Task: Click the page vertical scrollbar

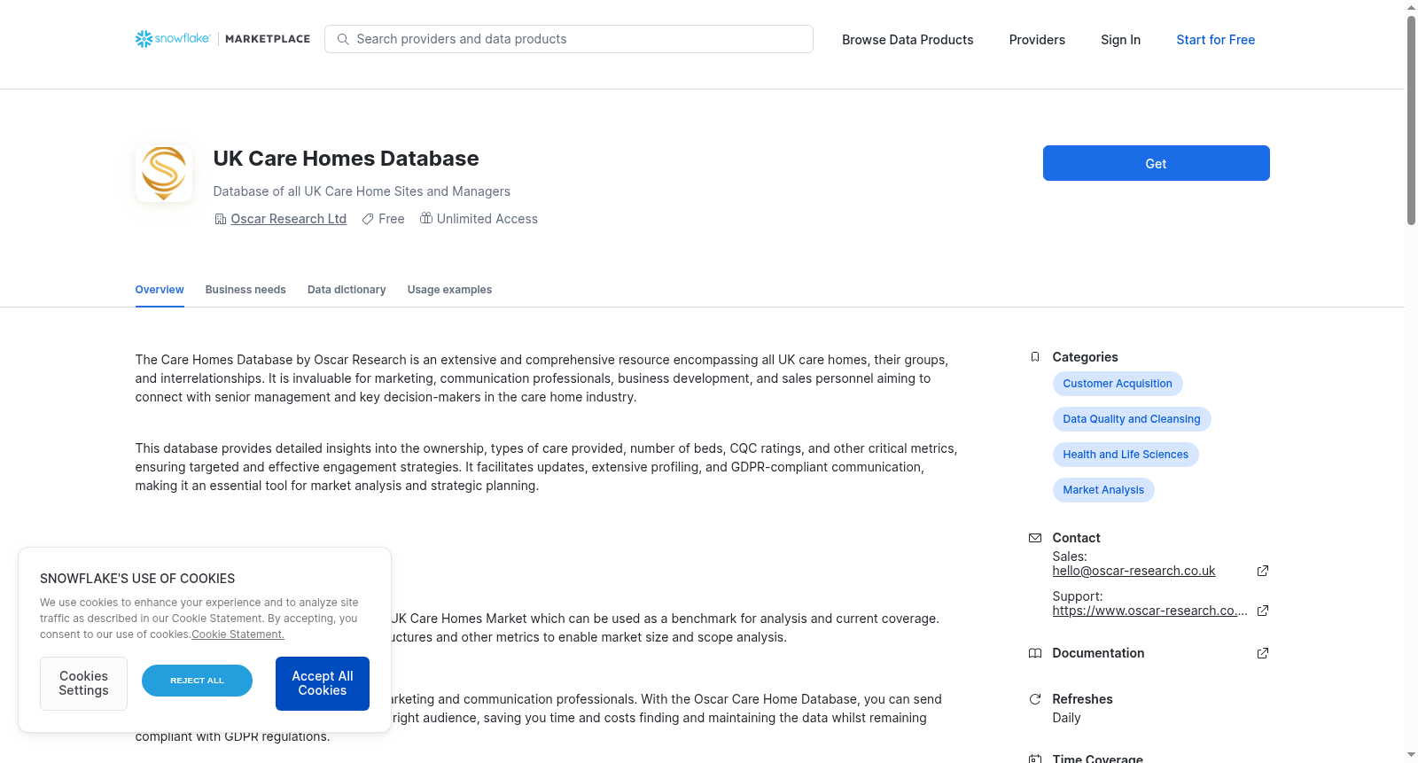Action: click(1411, 120)
